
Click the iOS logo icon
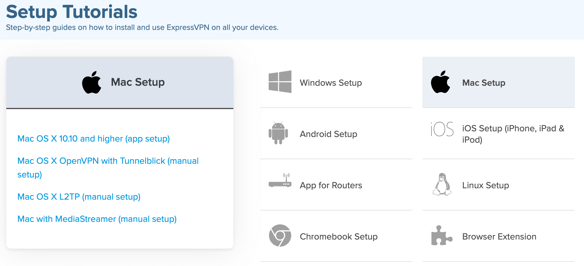tap(442, 129)
